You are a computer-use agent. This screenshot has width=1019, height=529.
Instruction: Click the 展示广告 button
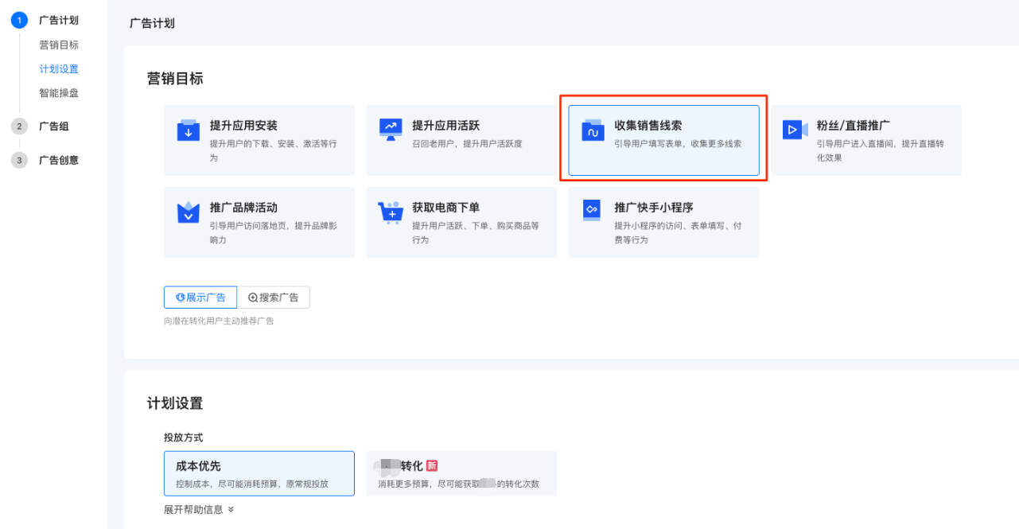[x=200, y=297]
